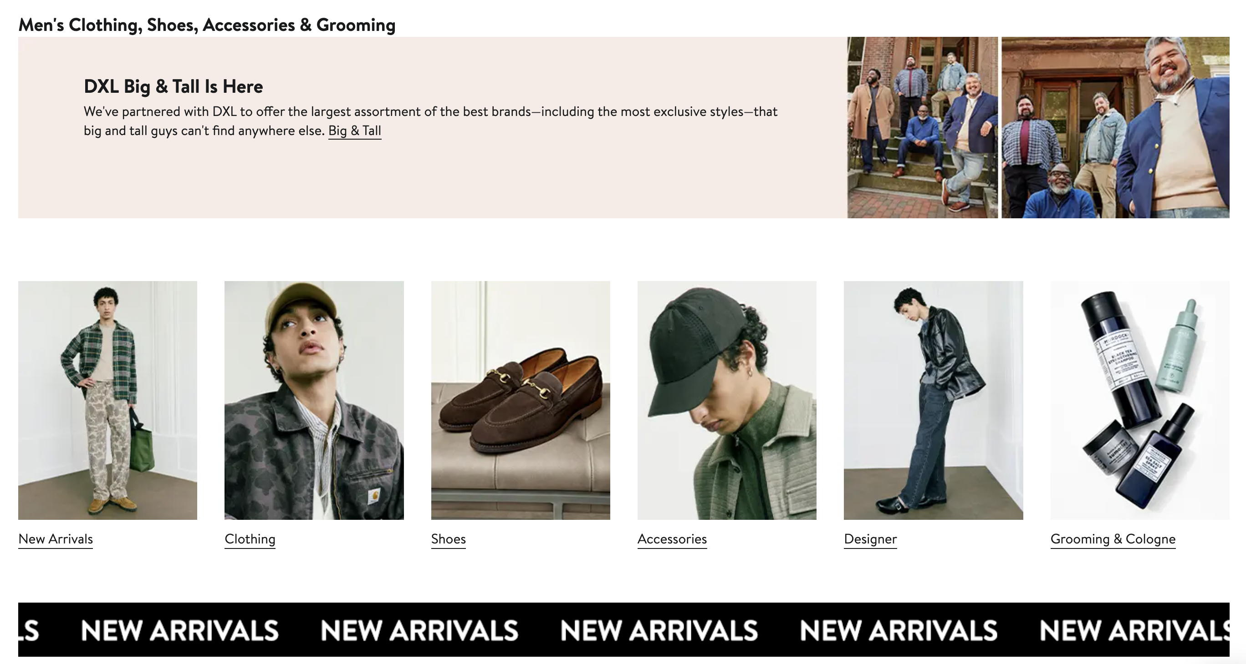Screen dimensions: 1246x664
Task: Open the Designer text link
Action: point(870,539)
